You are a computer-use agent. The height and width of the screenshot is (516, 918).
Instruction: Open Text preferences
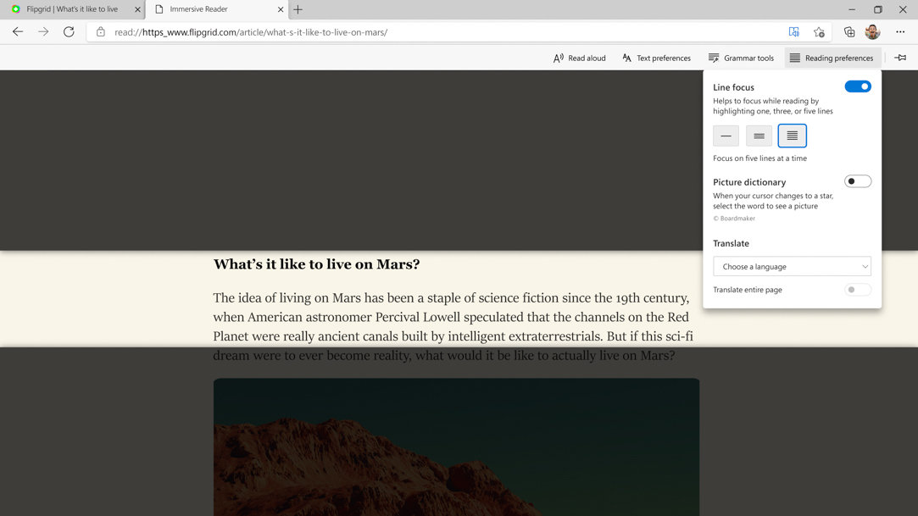click(x=656, y=58)
